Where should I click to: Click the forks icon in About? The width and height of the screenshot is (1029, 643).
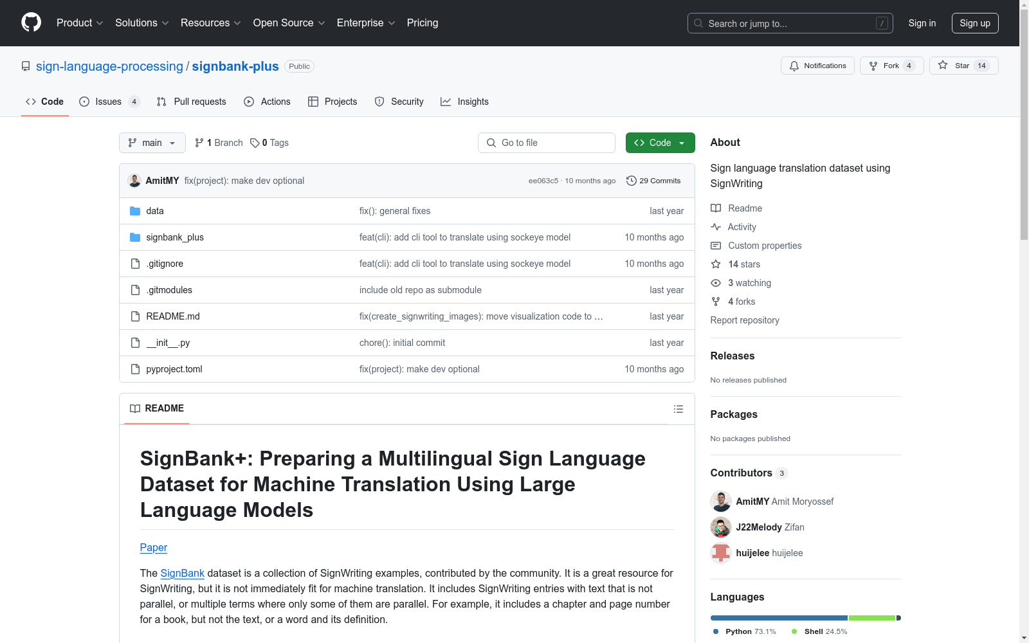716,302
